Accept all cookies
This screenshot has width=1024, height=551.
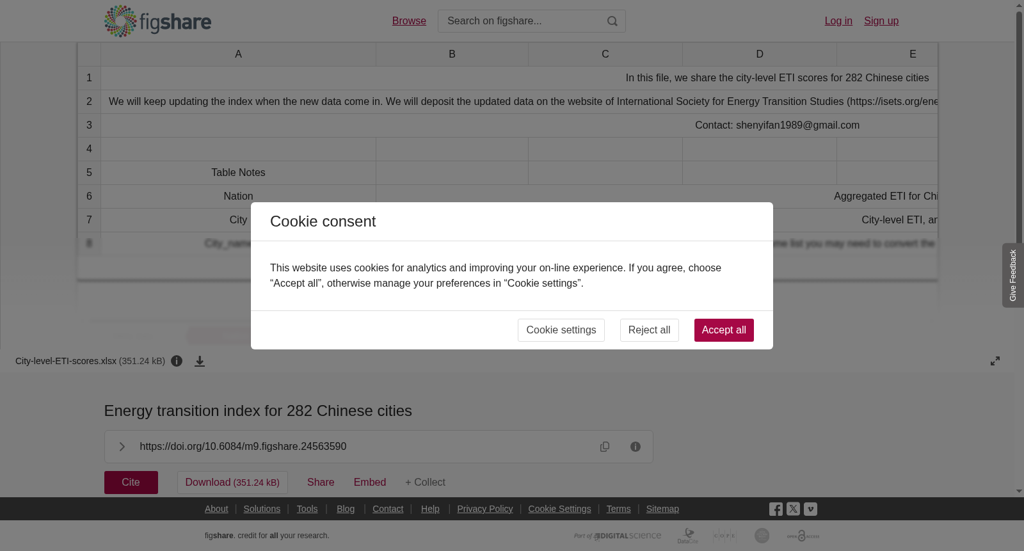724,330
